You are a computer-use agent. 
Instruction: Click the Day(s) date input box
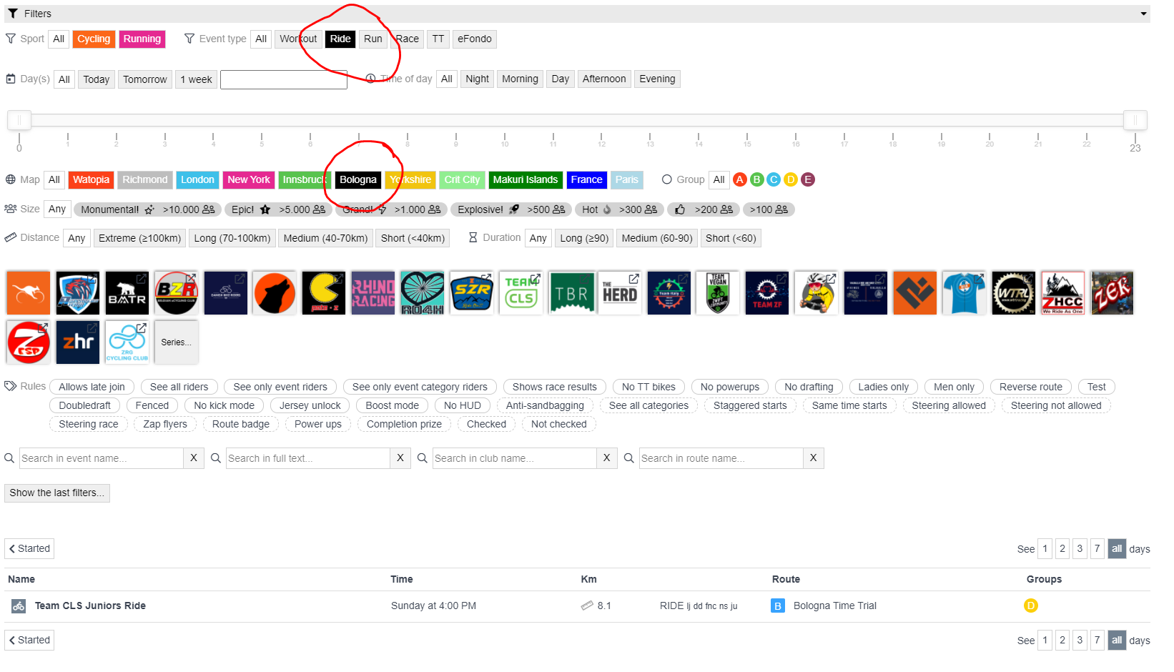pyautogui.click(x=284, y=79)
